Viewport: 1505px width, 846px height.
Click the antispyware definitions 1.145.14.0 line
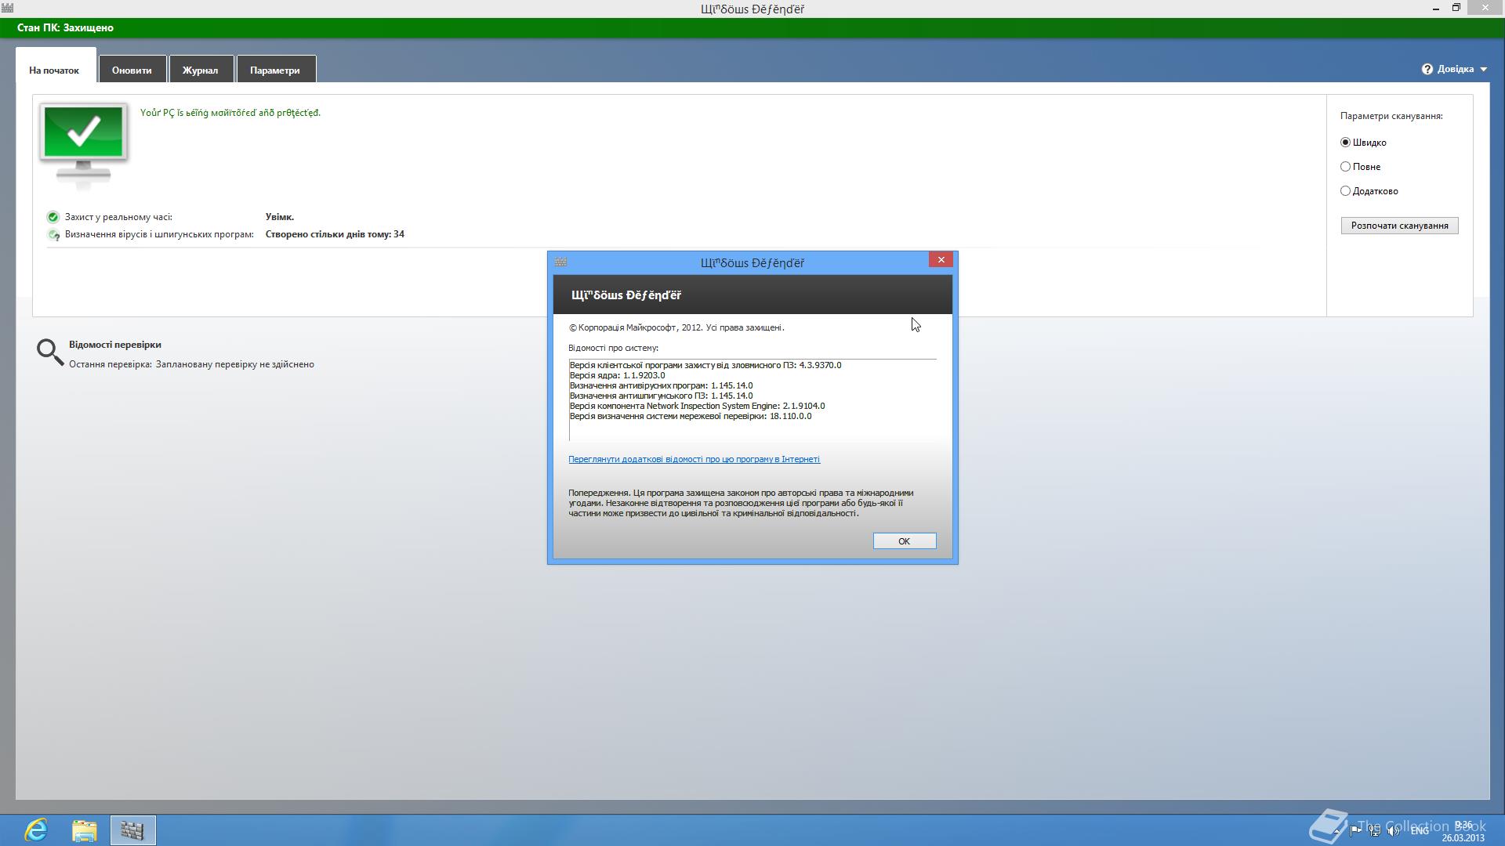tap(661, 396)
